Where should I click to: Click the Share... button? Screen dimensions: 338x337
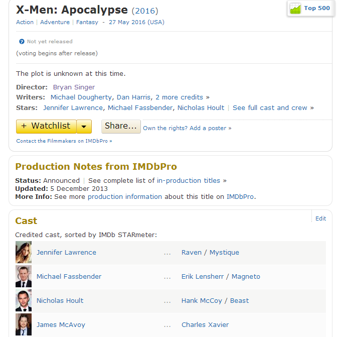[x=121, y=127]
